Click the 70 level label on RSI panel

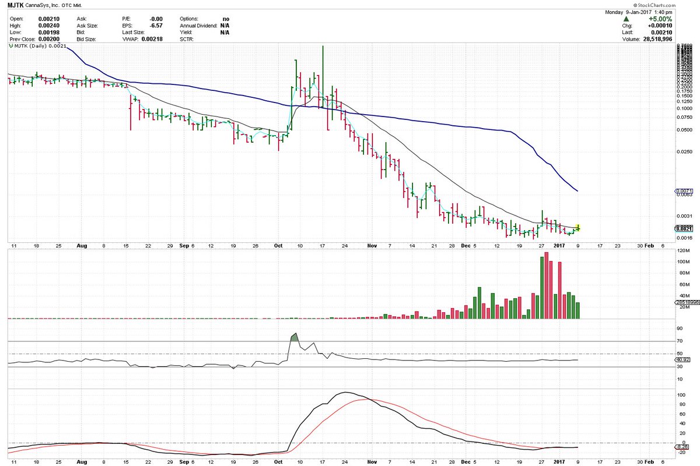point(680,342)
